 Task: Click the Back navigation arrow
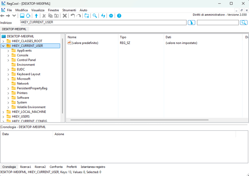2,16
